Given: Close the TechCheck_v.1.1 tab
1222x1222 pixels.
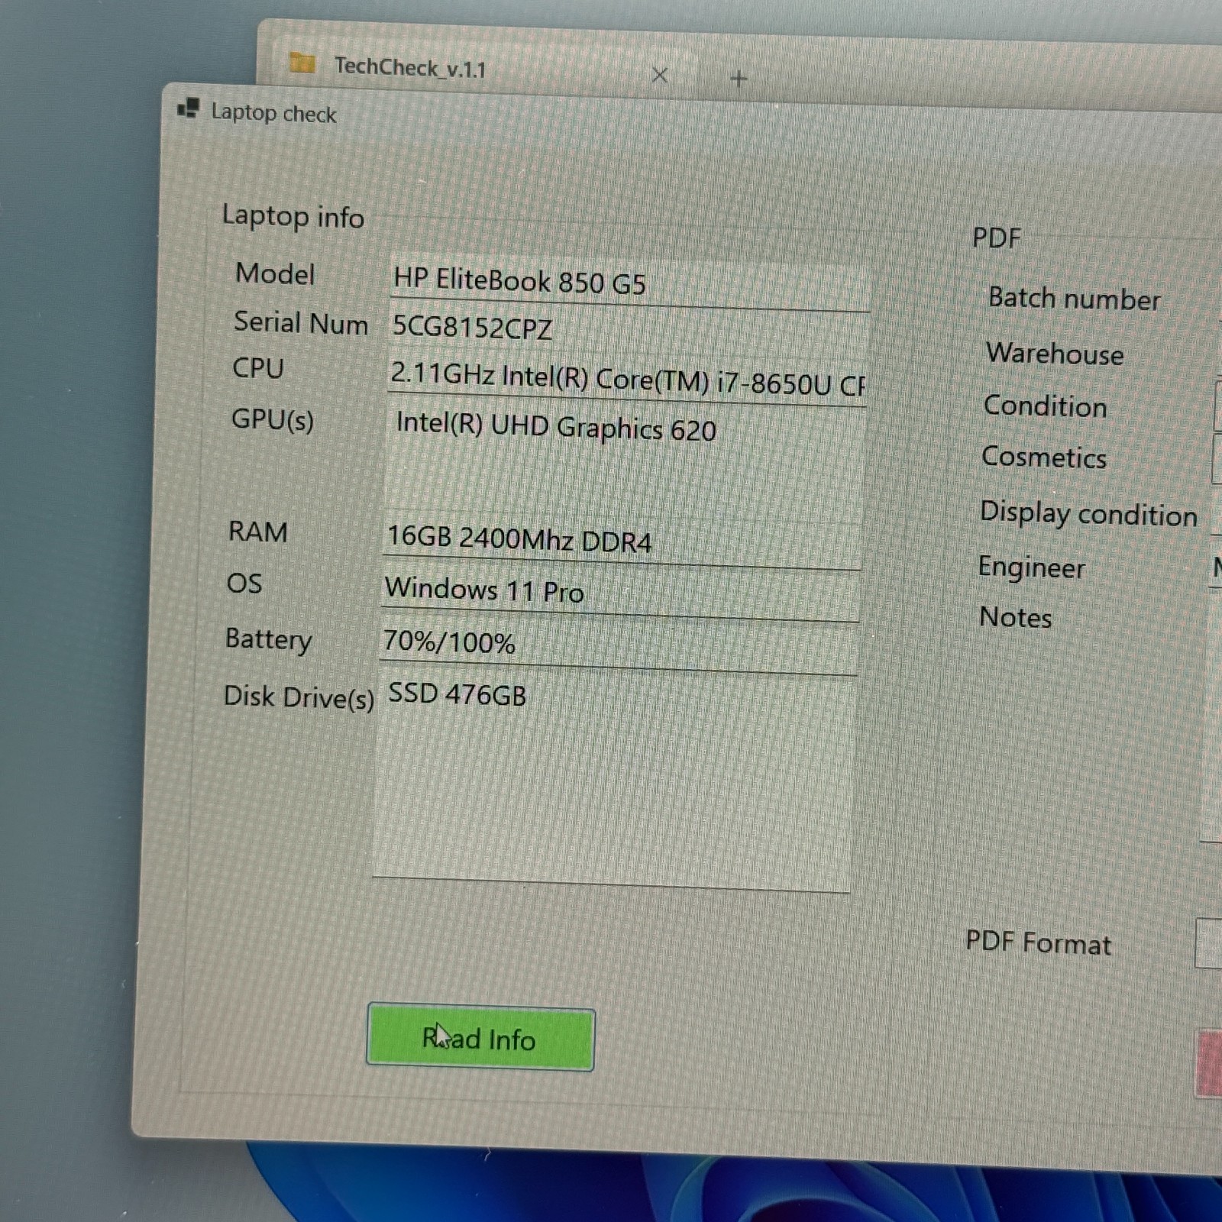Looking at the screenshot, I should pyautogui.click(x=660, y=75).
